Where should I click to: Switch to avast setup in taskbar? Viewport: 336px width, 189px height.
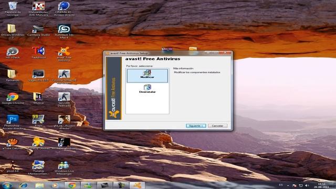coord(137,185)
